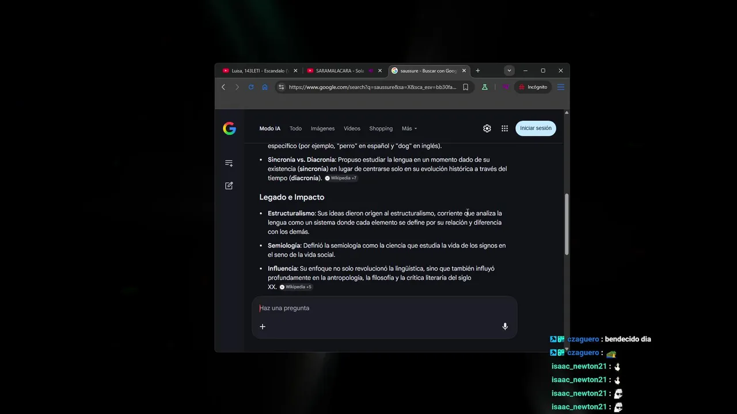Click the purple extension icon in toolbar
737x414 pixels.
click(505, 87)
